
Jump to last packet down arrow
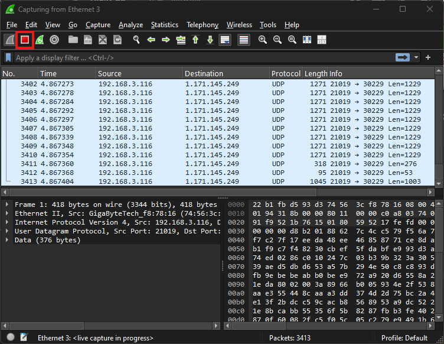210,40
